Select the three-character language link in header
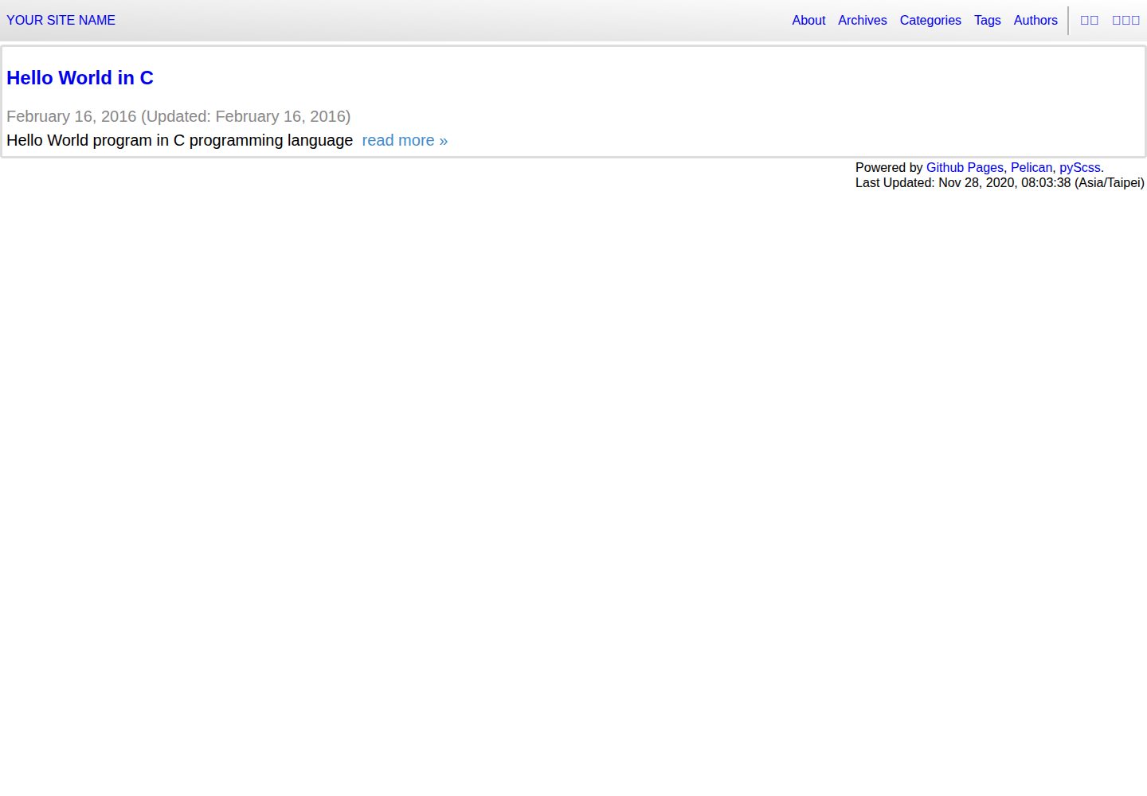This screenshot has height=796, width=1147. click(x=1126, y=21)
